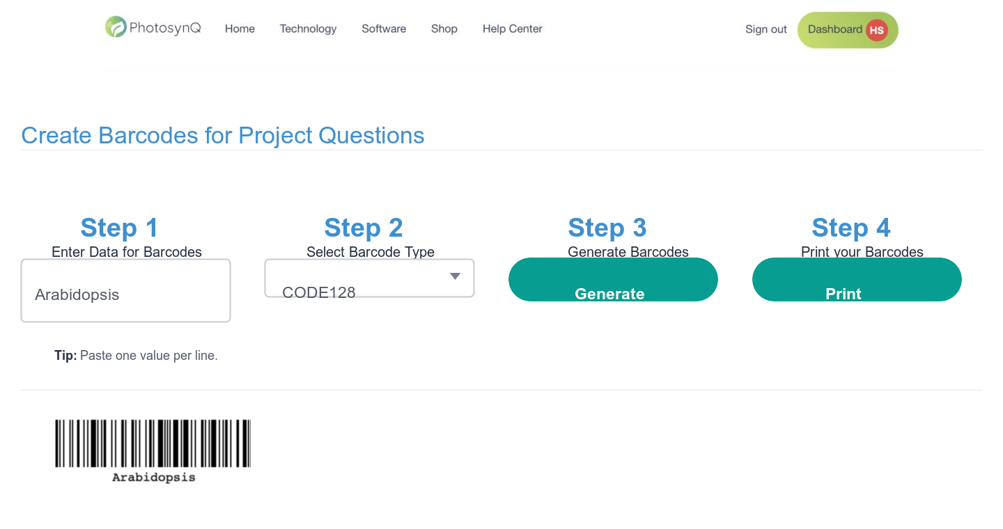Click the Step 1 heading

[x=119, y=228]
